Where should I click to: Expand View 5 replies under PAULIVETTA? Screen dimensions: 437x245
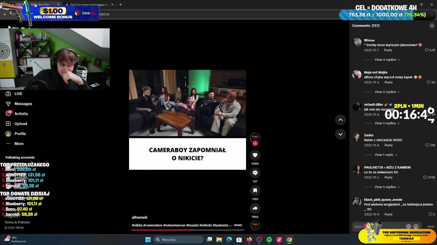pyautogui.click(x=387, y=187)
